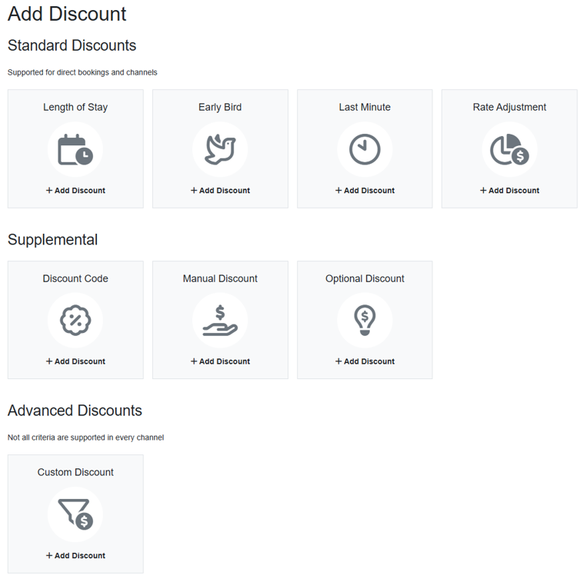Click the Custom Discount funnel-dollar icon
Screen dimensions: 580x579
tap(75, 514)
